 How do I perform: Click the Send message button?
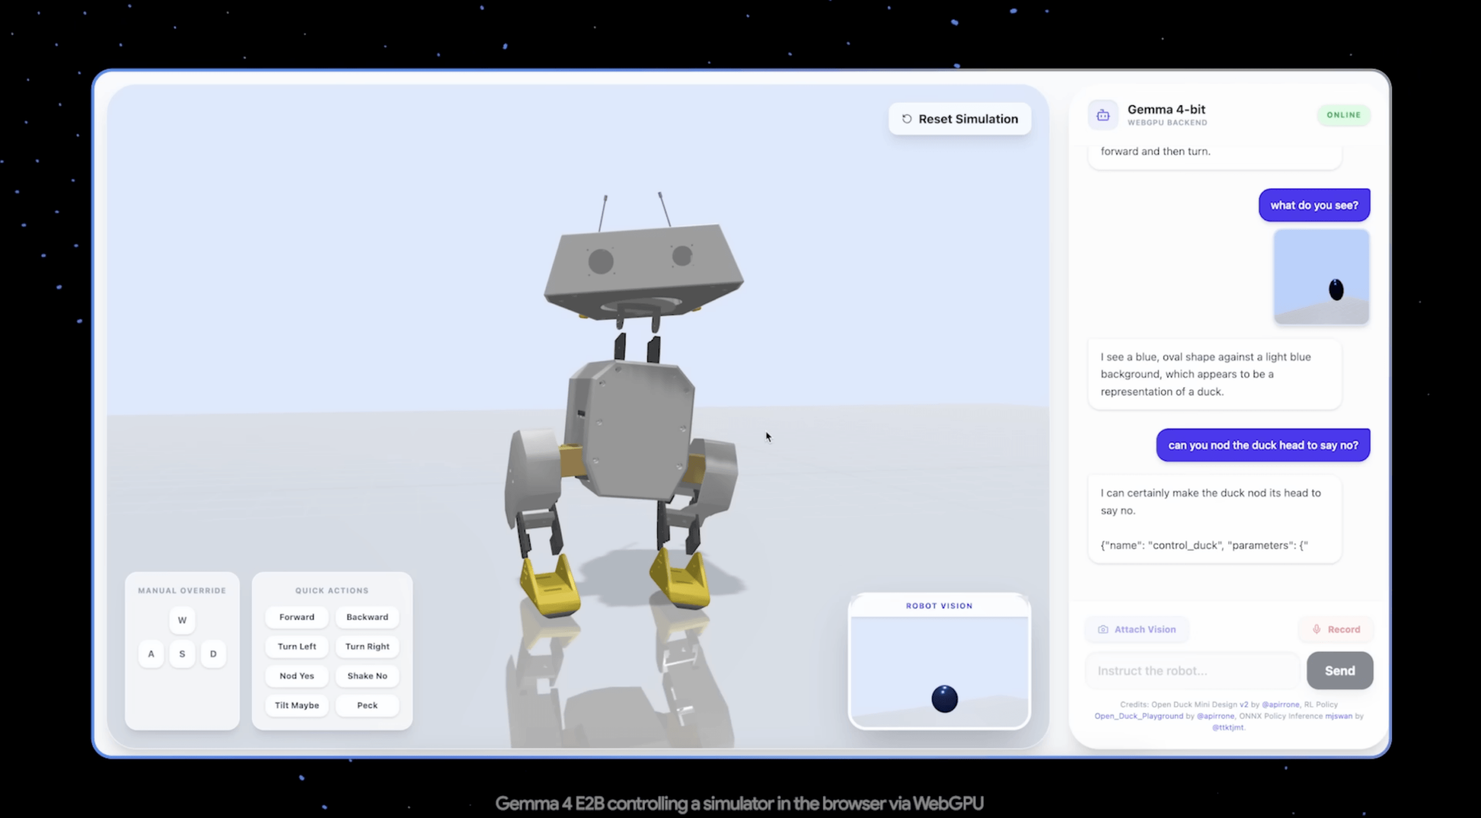(1339, 670)
